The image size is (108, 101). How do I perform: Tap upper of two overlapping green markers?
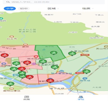(x=22, y=73)
